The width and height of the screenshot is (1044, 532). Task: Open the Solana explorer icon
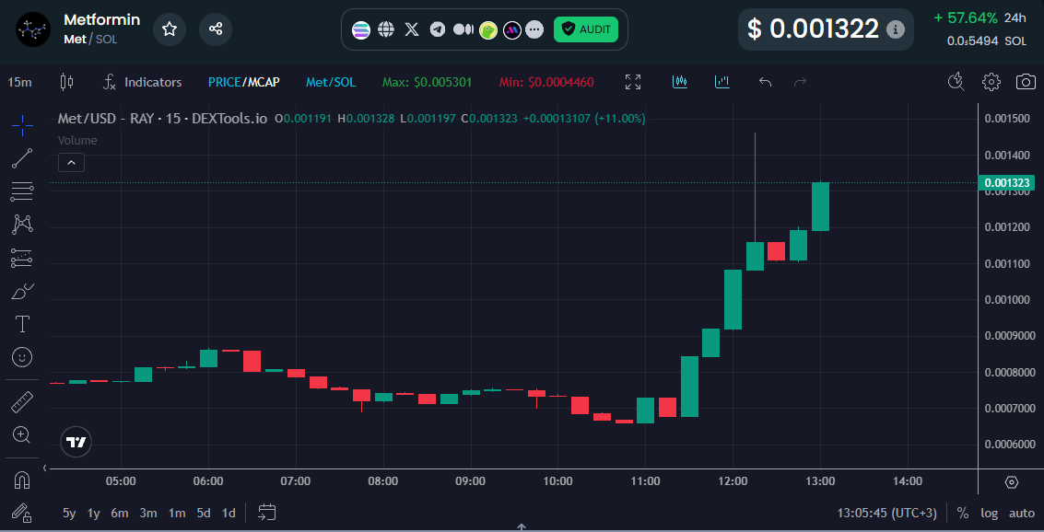click(361, 30)
